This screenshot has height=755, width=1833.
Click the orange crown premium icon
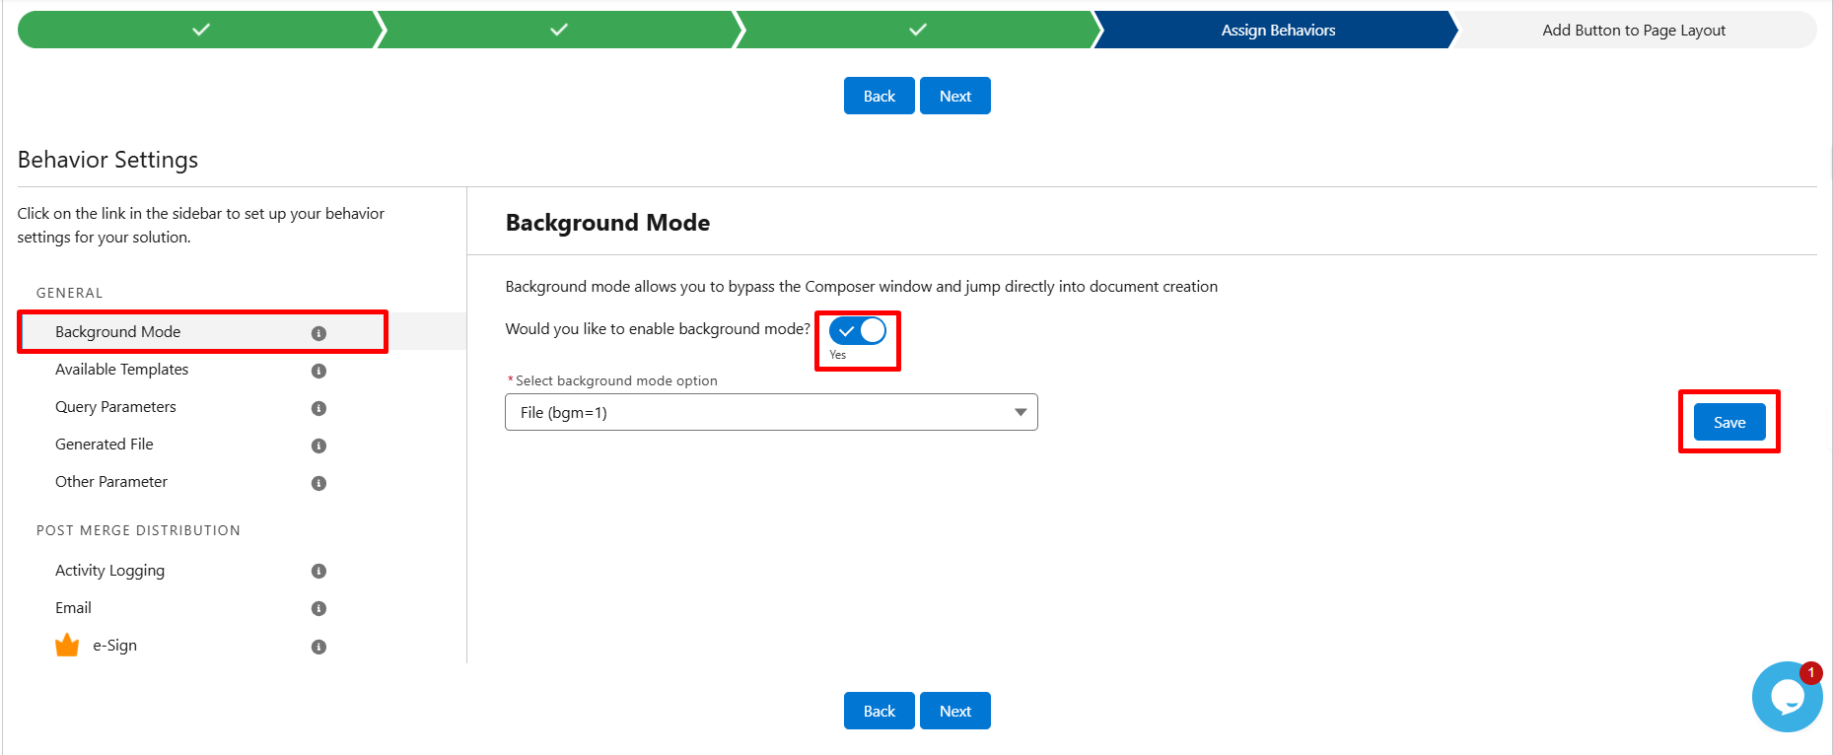[x=67, y=646]
